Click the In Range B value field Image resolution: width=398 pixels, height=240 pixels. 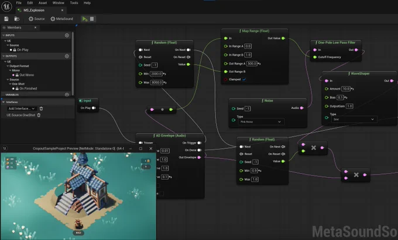click(x=248, y=55)
